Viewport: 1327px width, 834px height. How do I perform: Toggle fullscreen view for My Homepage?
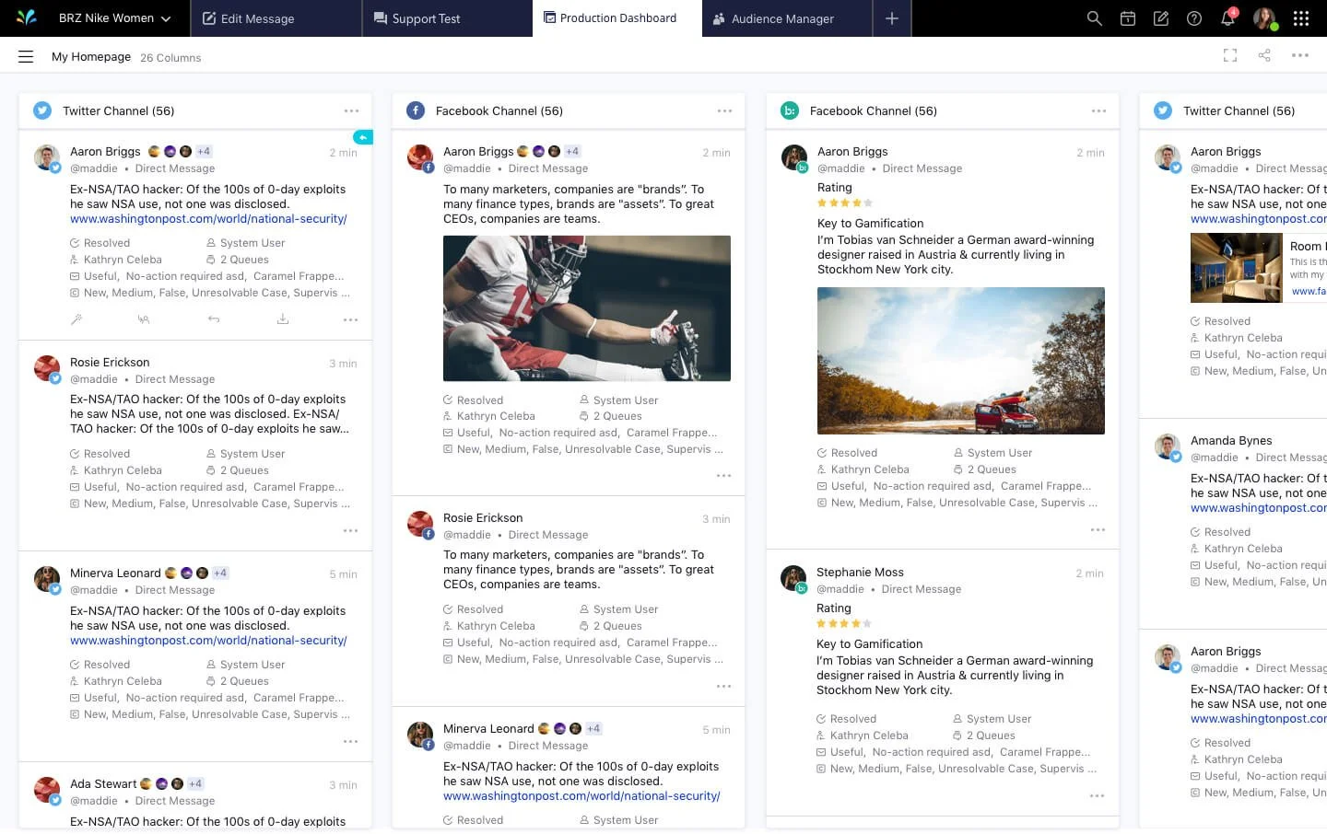(1230, 55)
